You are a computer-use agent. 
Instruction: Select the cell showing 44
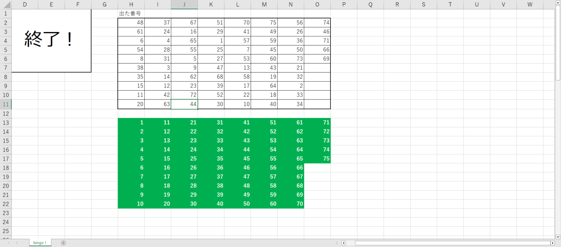click(184, 104)
